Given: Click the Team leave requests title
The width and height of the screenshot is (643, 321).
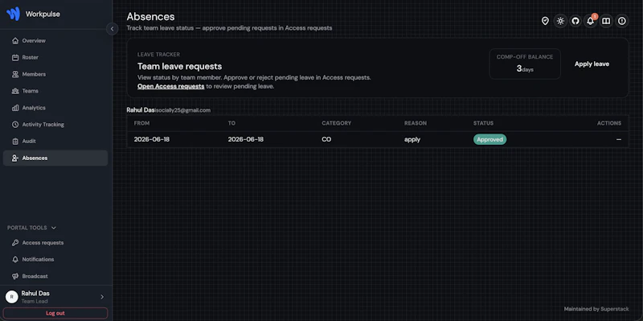Looking at the screenshot, I should pyautogui.click(x=179, y=66).
